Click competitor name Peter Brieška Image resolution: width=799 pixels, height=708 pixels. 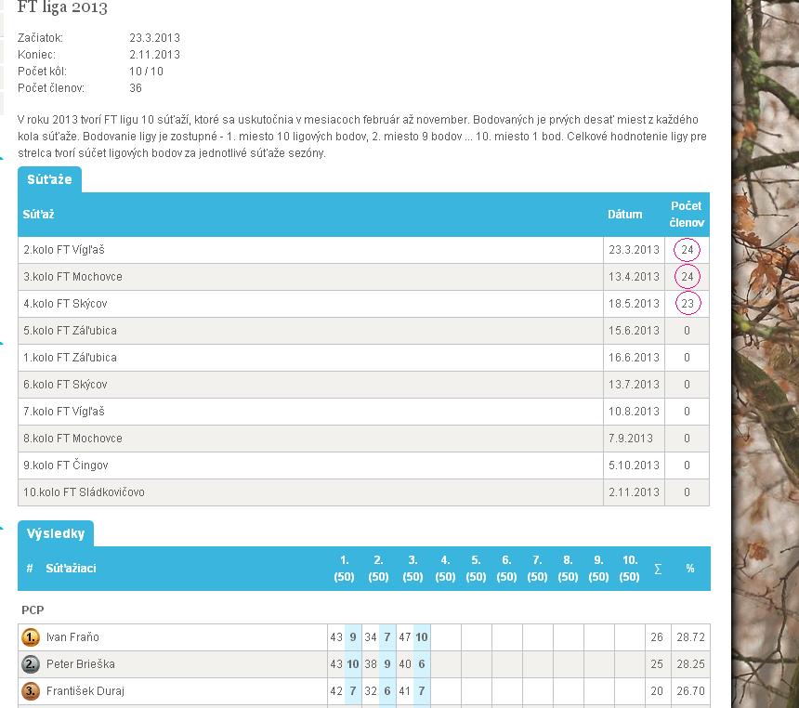coord(80,664)
